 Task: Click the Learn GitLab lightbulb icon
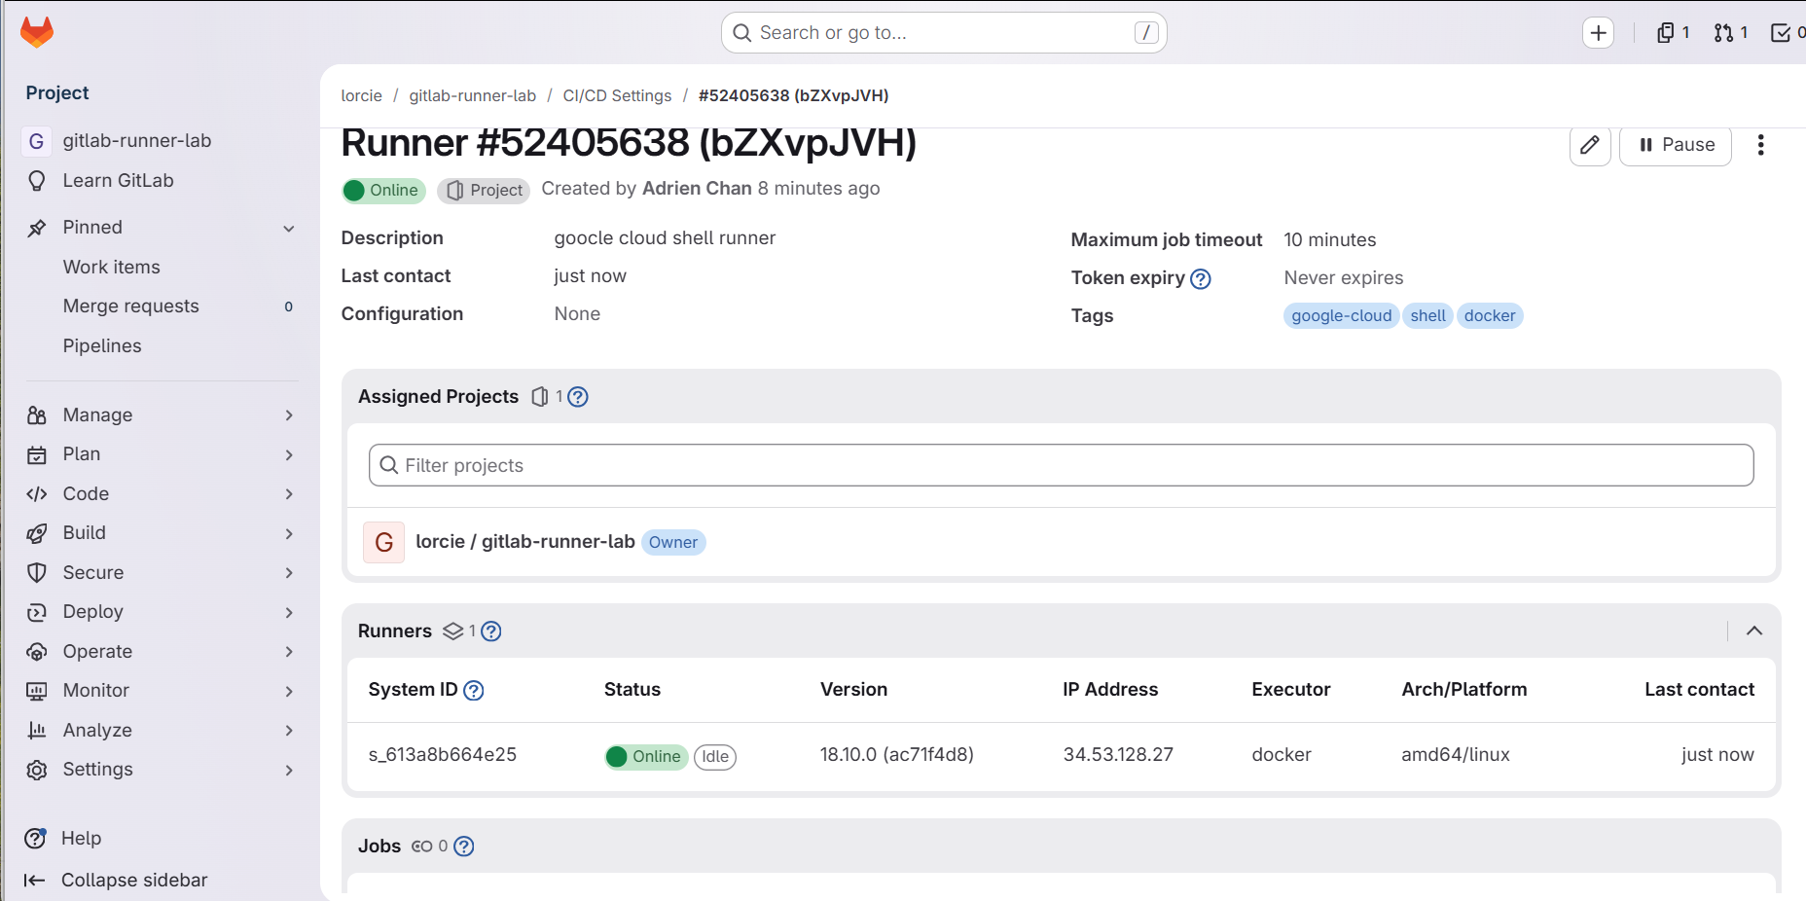[x=37, y=181]
